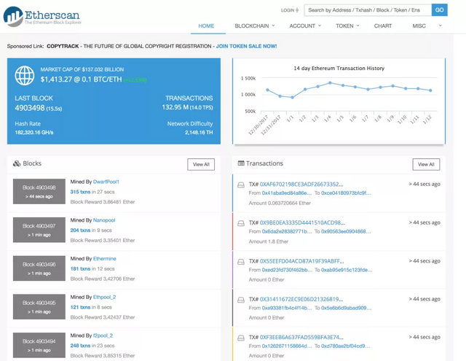Expand the ACCOUNT menu
Screen dimensions: 466x361
tap(305, 26)
